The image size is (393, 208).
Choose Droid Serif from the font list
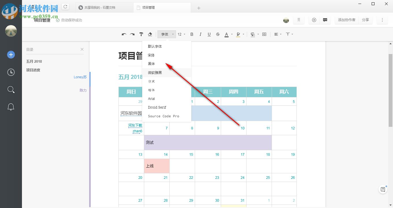tap(167, 107)
